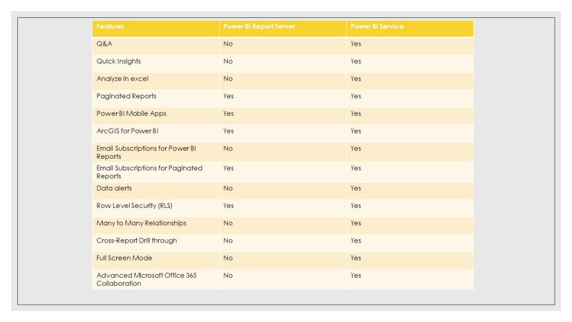
Task: Click Report Server "No" for Quick Insights
Action: 228,61
